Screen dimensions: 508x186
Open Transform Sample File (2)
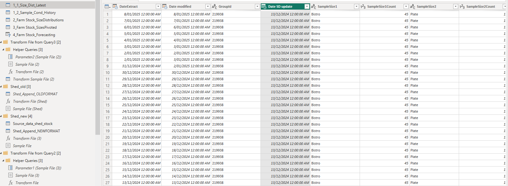(x=33, y=79)
